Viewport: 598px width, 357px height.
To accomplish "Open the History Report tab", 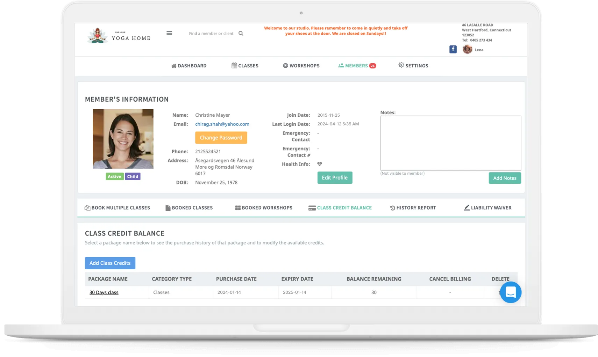I will 413,207.
